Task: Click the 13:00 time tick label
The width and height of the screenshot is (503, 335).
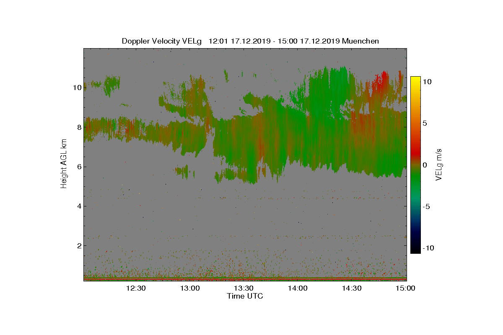Action: (190, 288)
